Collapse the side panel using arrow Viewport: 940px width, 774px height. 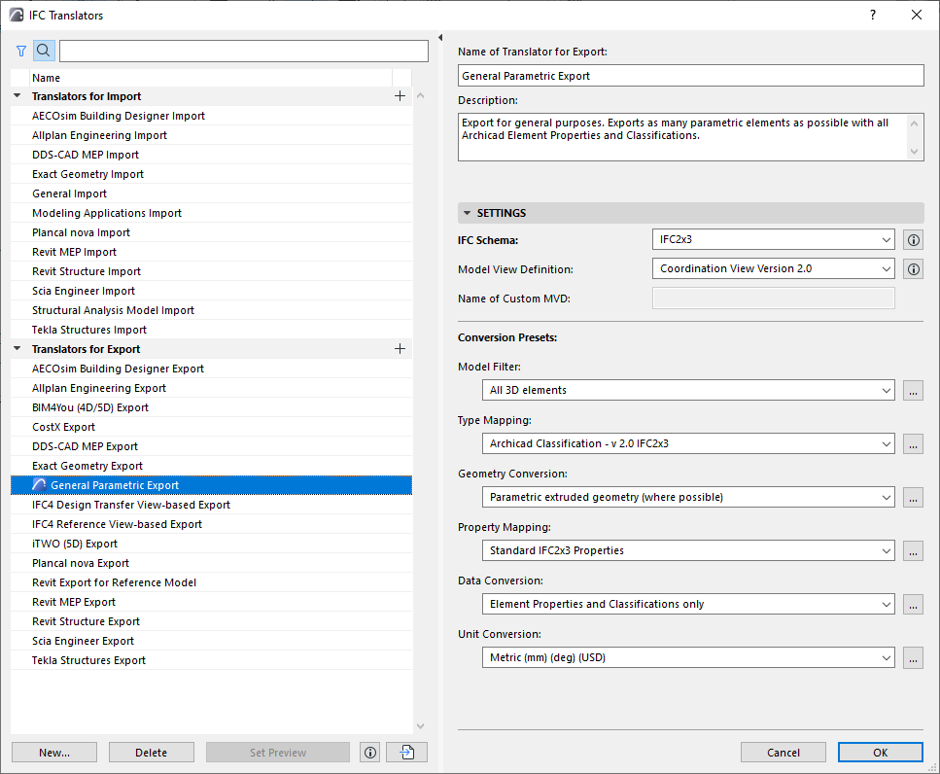[440, 38]
